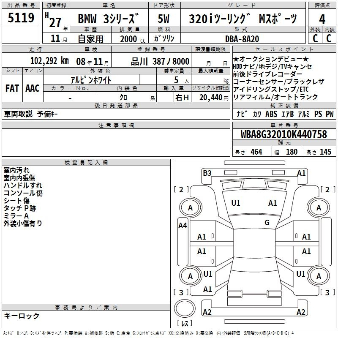Viewport: 338px width, 338px height.
Task: Select the height value 145
Action: point(325,152)
